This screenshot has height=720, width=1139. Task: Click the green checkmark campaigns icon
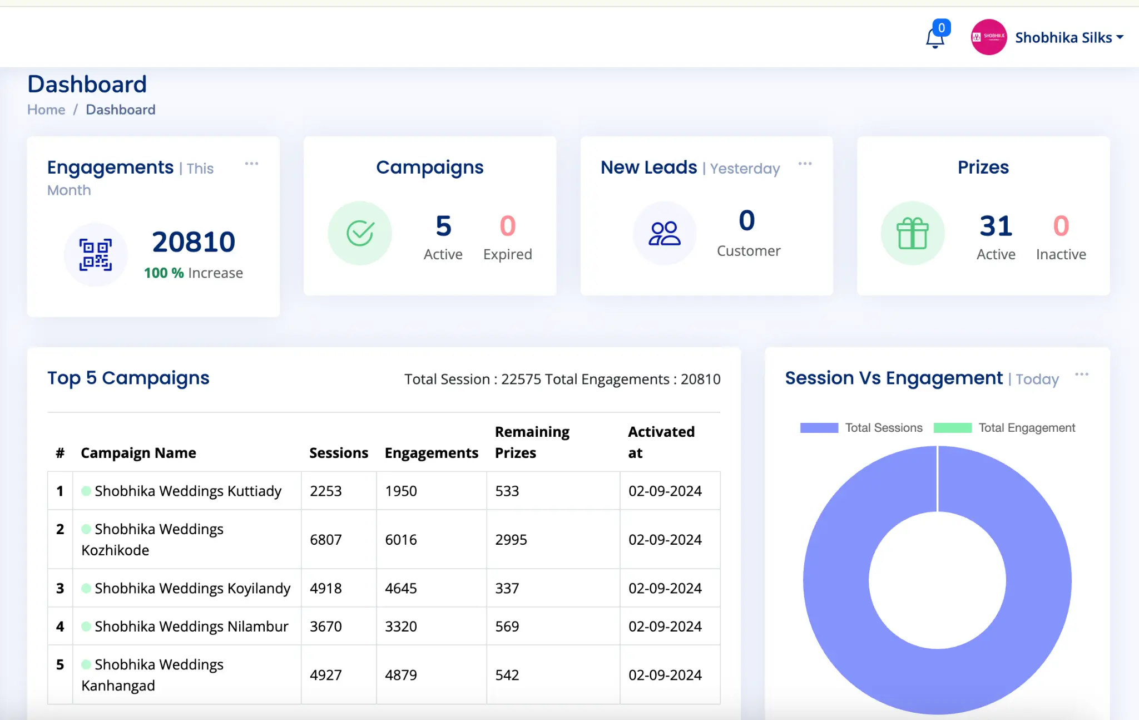pyautogui.click(x=360, y=233)
